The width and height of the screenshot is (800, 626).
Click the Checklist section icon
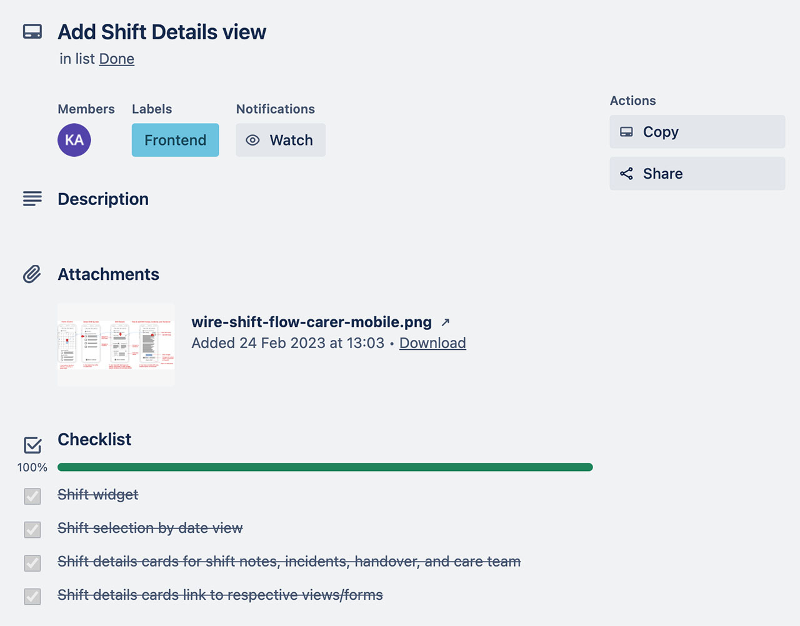point(32,444)
